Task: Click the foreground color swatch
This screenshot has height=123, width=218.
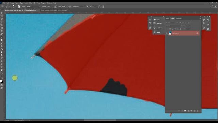Action: 1,81
